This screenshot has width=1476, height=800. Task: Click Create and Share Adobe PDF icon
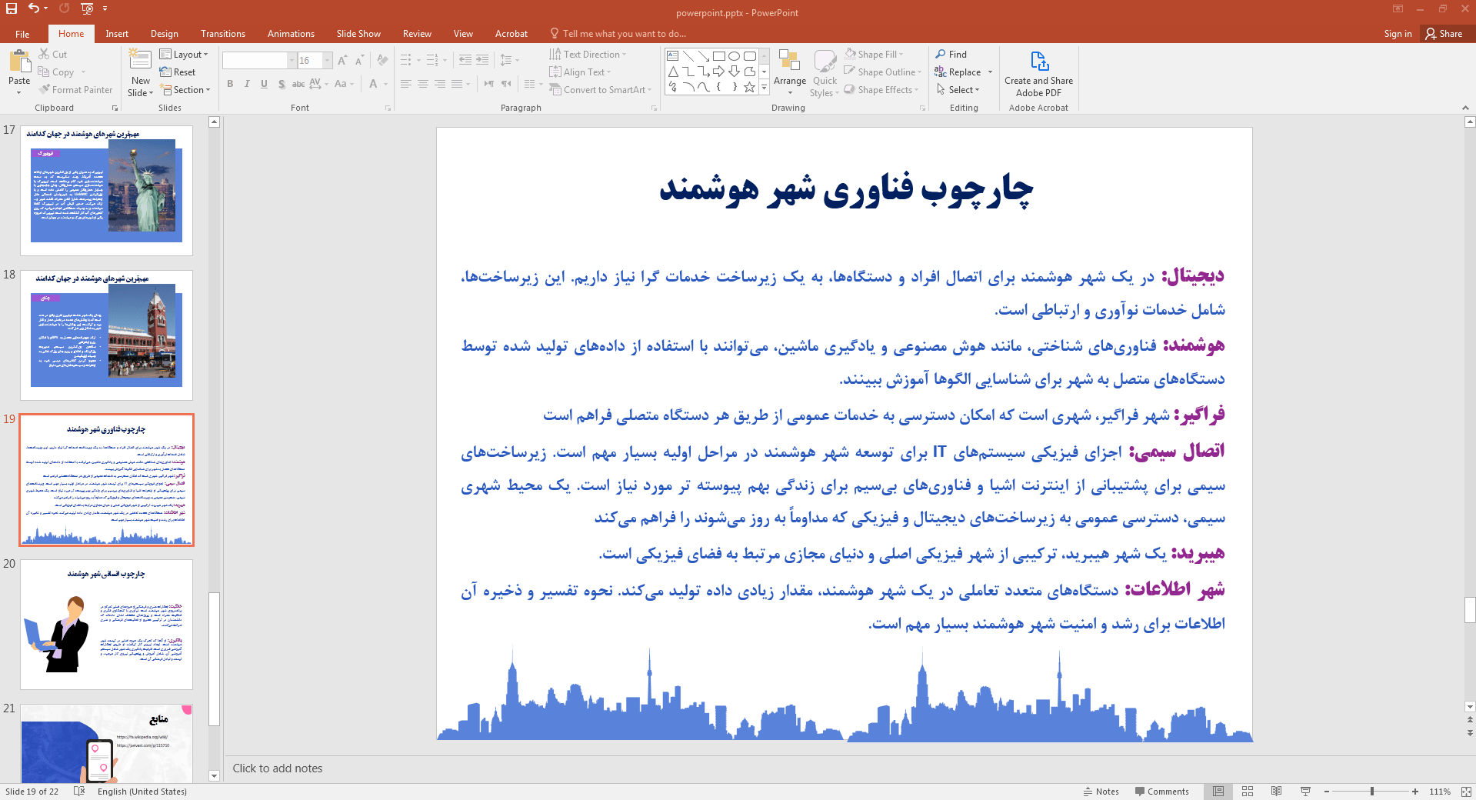coord(1038,74)
